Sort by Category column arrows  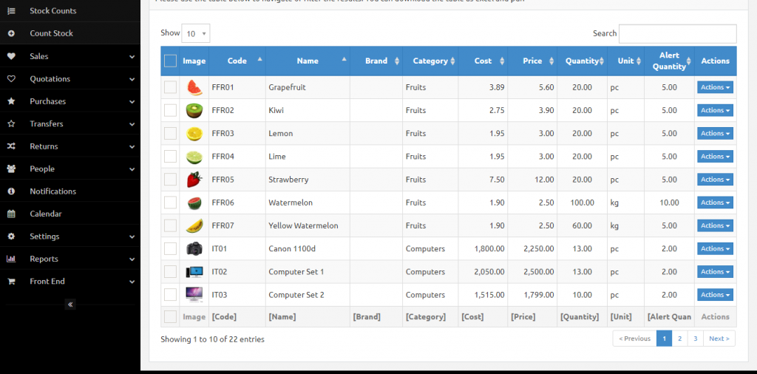click(452, 61)
